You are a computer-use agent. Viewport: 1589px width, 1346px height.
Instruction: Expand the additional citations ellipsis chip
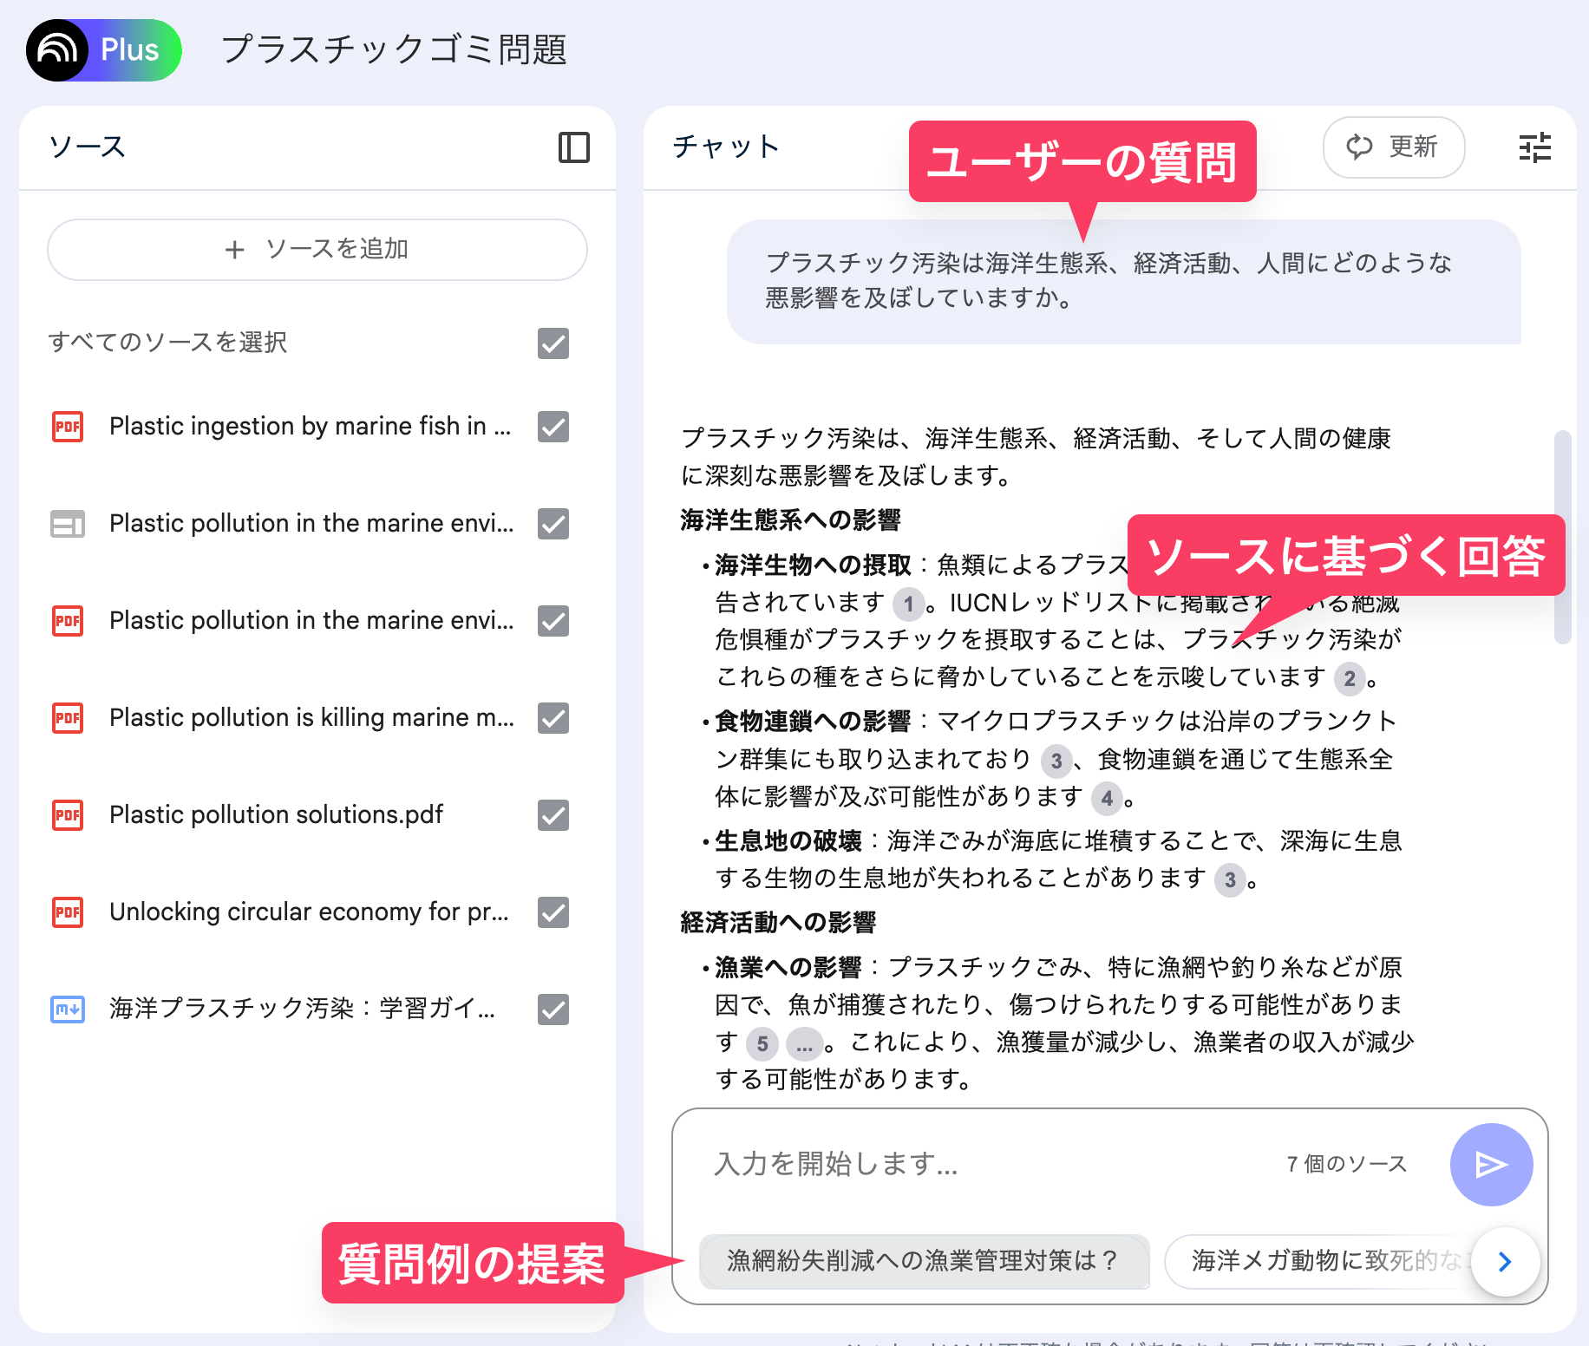coord(803,1044)
